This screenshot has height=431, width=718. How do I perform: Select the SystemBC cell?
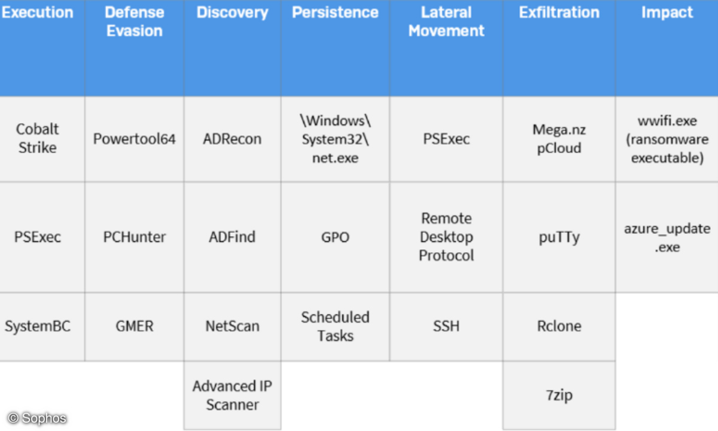(38, 326)
